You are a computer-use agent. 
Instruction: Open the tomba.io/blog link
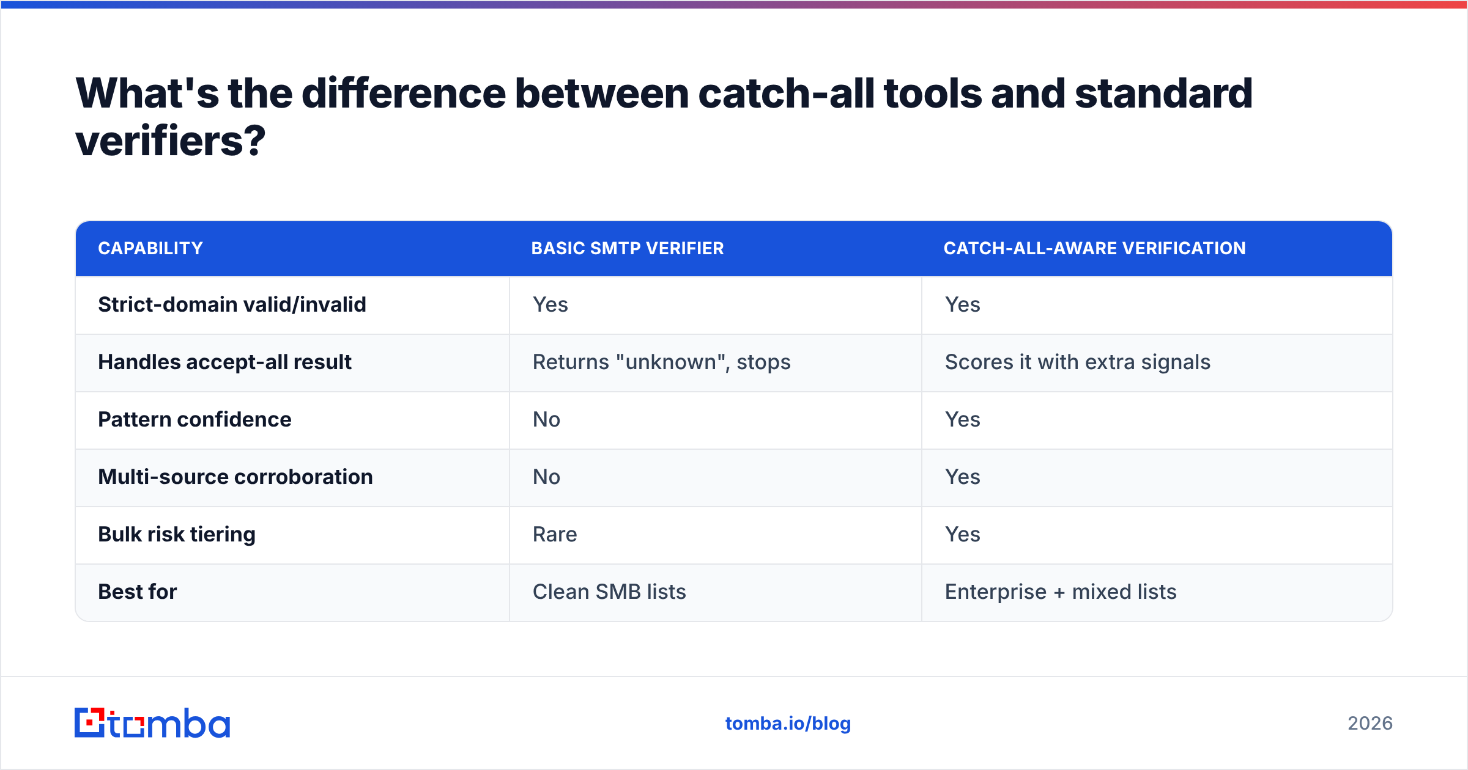pos(788,724)
